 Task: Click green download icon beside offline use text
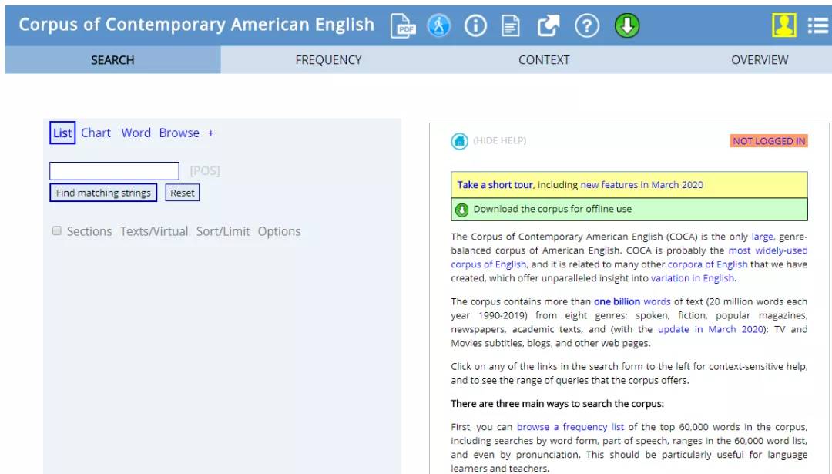(461, 210)
